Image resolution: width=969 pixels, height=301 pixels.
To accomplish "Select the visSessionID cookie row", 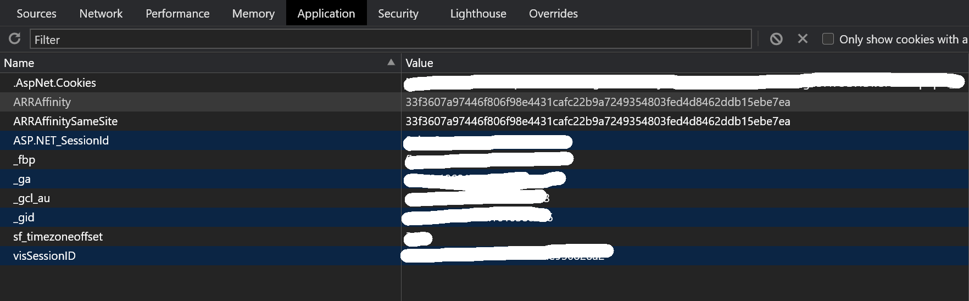I will (x=44, y=256).
